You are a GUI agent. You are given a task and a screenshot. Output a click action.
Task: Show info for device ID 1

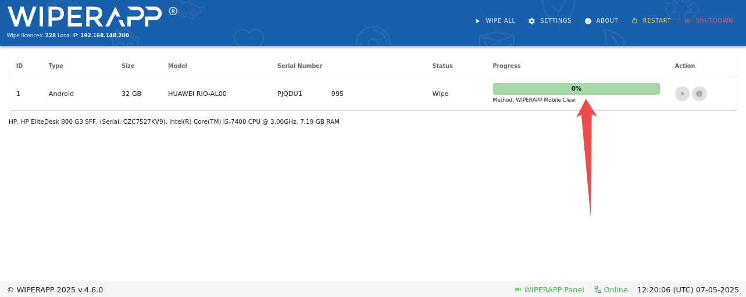pyautogui.click(x=699, y=94)
